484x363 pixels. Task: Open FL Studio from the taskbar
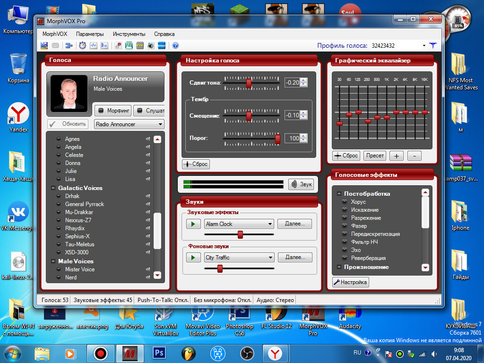[189, 354]
